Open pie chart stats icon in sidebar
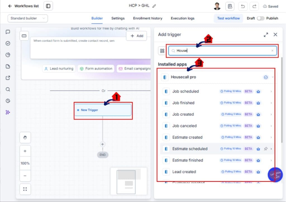 [x=8, y=55]
